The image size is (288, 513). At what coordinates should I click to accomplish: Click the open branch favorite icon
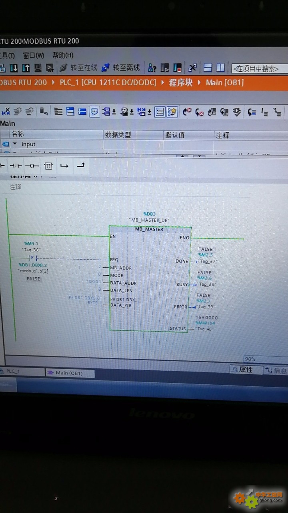coord(64,165)
